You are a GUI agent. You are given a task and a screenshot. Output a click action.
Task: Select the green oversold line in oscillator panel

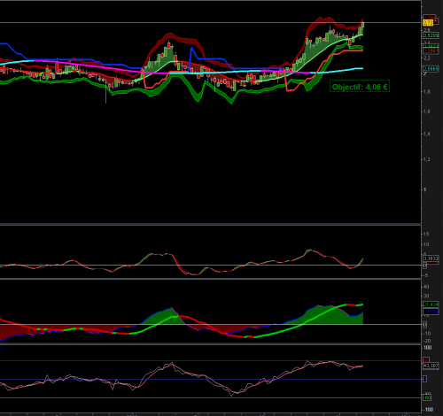(x=210, y=398)
